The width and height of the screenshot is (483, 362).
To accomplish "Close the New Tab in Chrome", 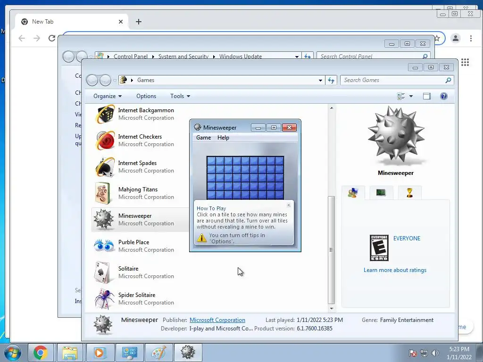I will point(121,22).
